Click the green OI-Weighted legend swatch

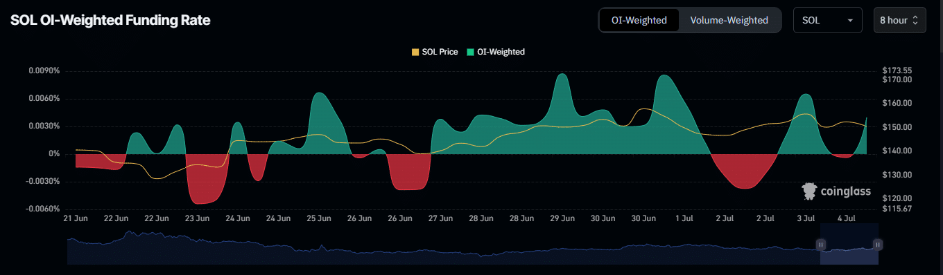point(471,52)
